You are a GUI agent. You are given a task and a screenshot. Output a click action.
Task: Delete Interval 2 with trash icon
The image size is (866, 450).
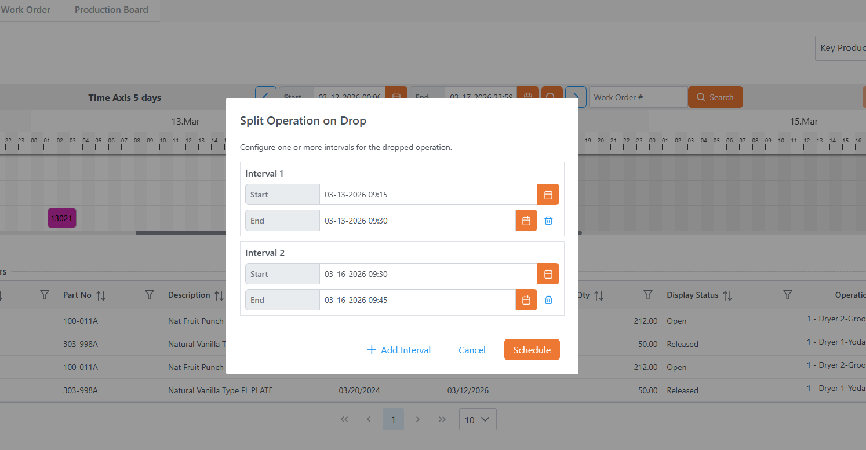548,300
